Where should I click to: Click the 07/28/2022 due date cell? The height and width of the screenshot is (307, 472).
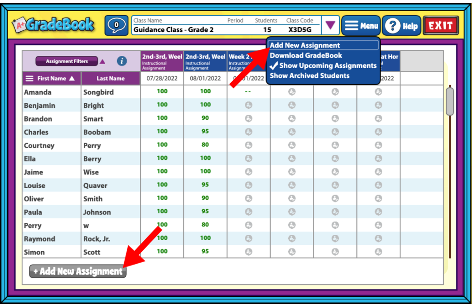[x=162, y=79]
